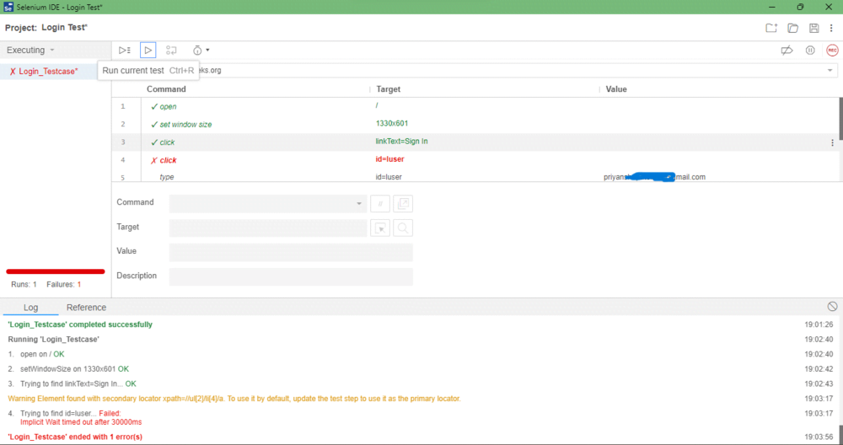Click command table vertical scrollbar
Screen dimensions: 843x445
(x=840, y=118)
